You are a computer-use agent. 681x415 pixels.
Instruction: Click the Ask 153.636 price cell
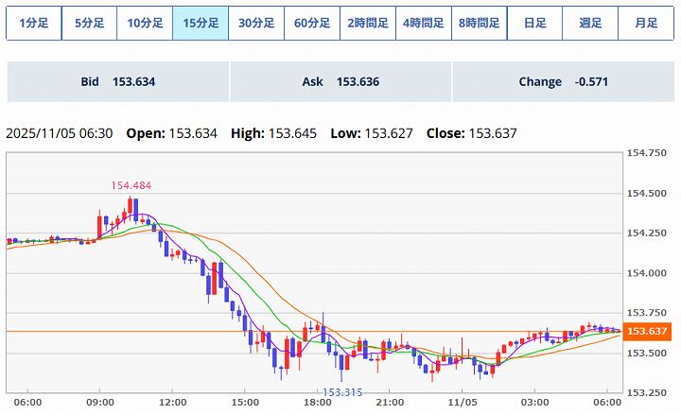click(x=340, y=82)
